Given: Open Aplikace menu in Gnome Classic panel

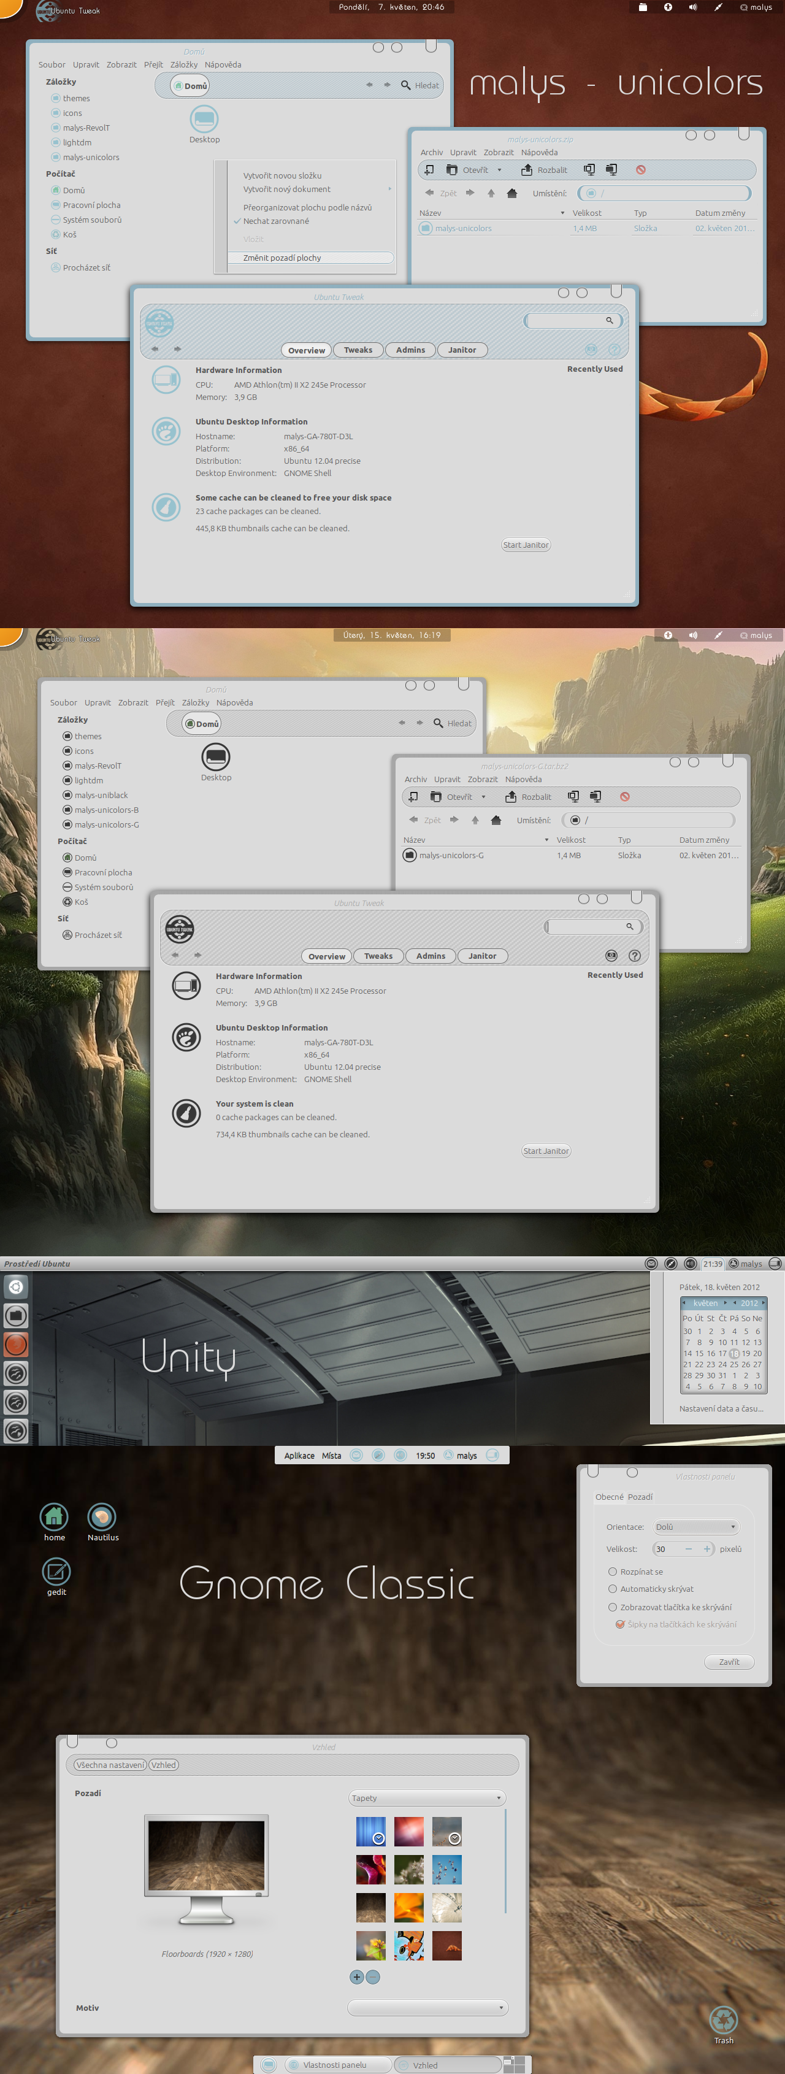Looking at the screenshot, I should point(299,1456).
